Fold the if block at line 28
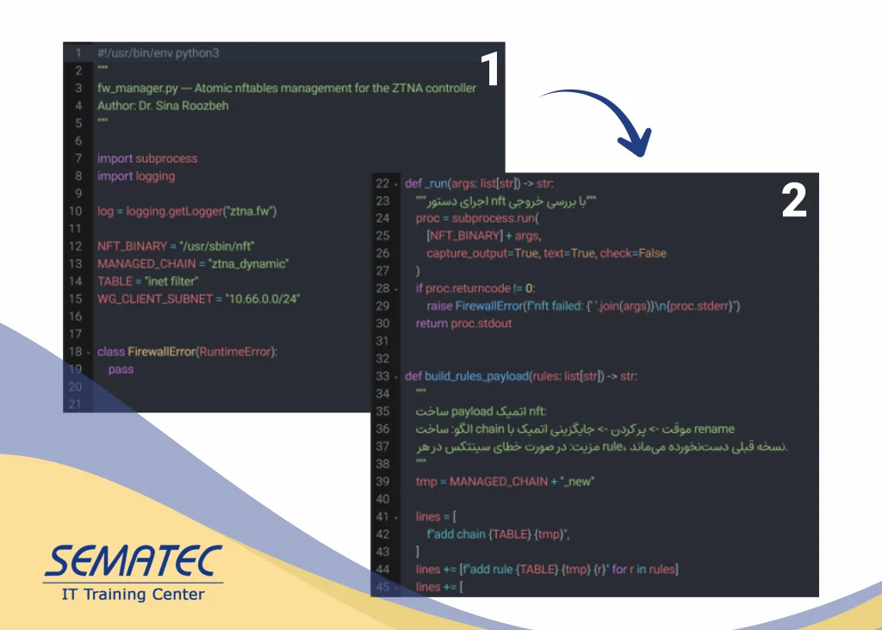This screenshot has width=882, height=630. [396, 289]
